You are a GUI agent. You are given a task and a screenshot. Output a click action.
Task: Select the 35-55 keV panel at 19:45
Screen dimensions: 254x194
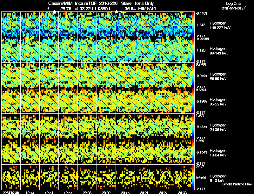coord(30,101)
